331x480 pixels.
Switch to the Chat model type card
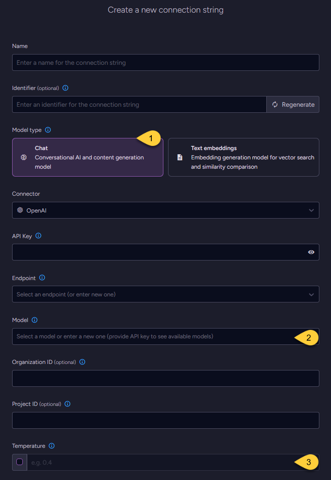tap(88, 157)
